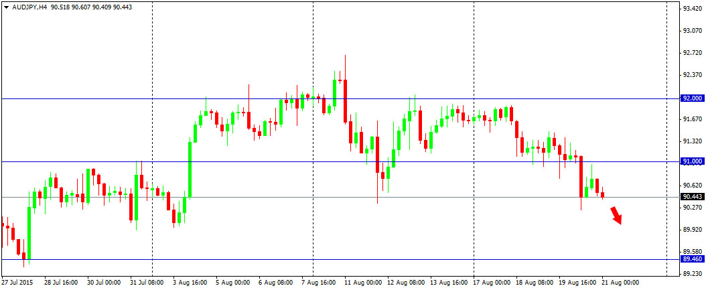Screen dimensions: 706x288
Task: Select the blue 92.000 price label
Action: 692,98
